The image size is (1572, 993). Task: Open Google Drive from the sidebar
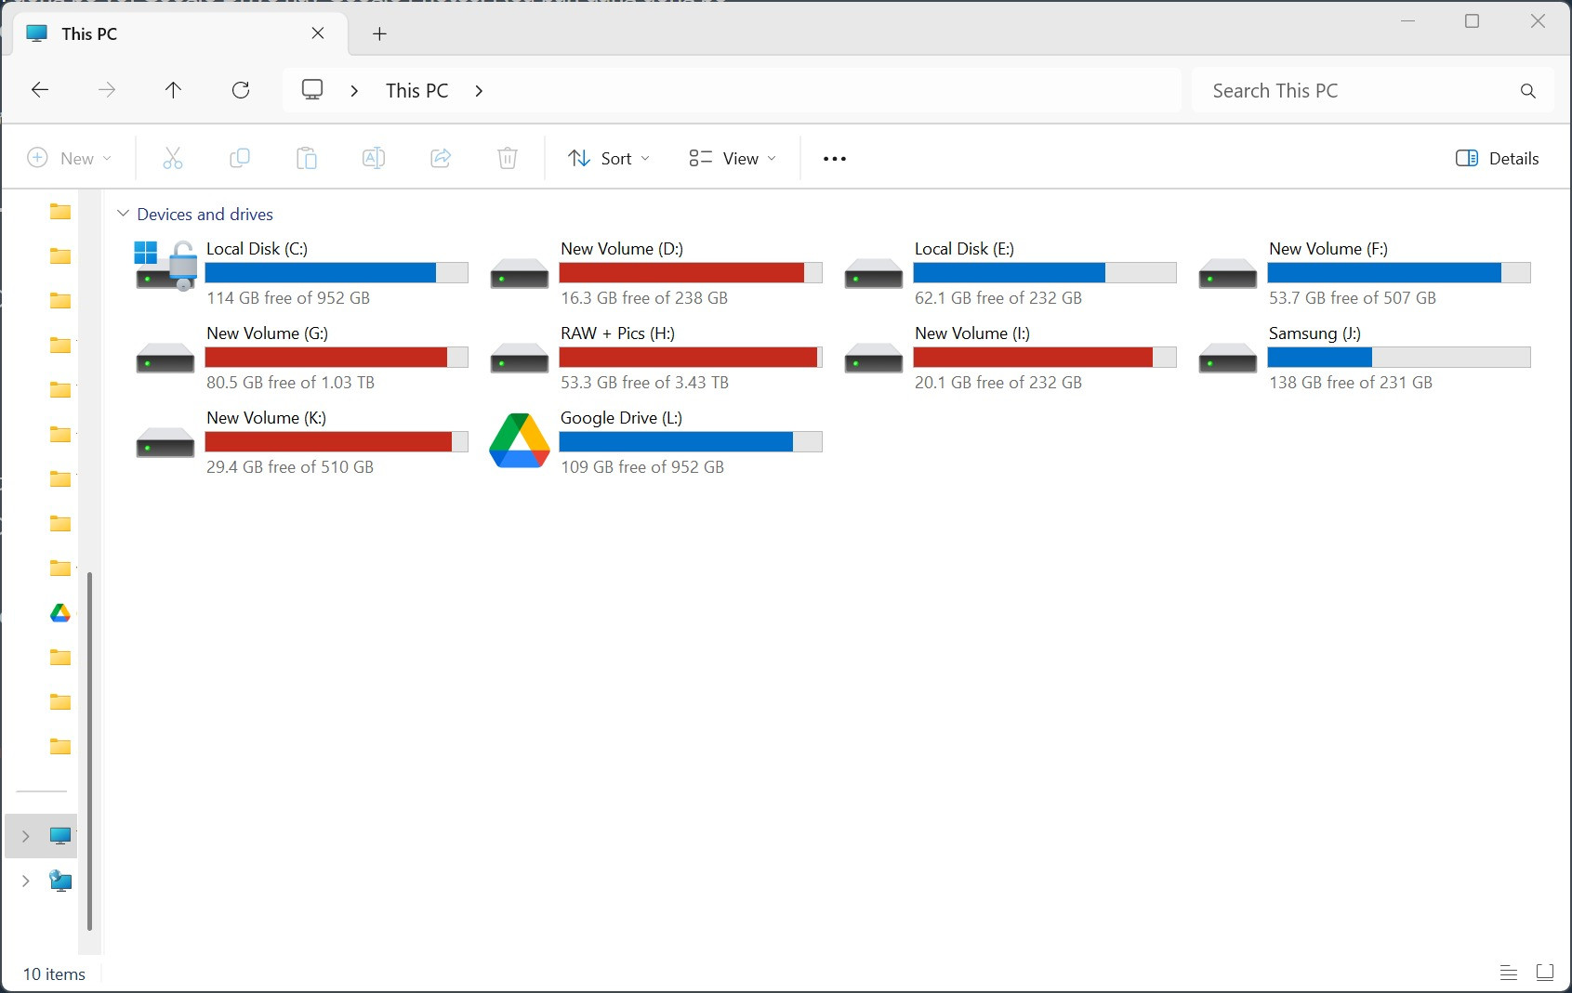point(59,612)
